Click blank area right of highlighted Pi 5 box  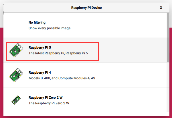tap(133, 50)
